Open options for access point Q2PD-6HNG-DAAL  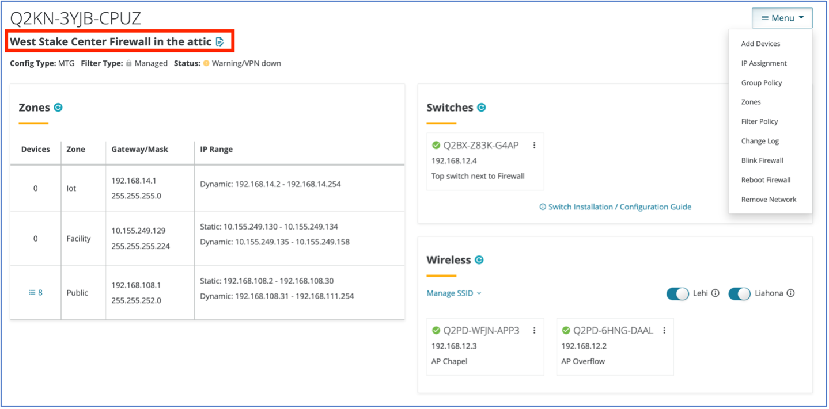[x=664, y=331]
